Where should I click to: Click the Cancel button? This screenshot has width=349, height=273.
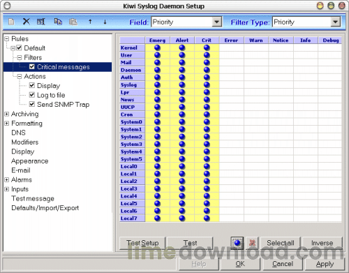[x=283, y=264]
